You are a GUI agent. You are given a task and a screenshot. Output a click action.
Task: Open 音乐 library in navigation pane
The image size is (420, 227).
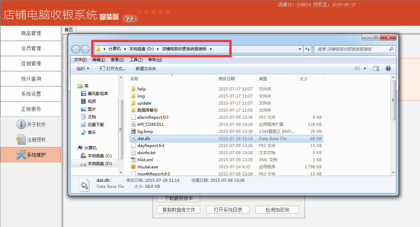pyautogui.click(x=88, y=132)
